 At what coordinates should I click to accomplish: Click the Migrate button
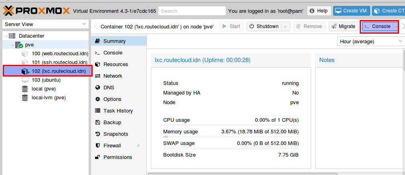click(x=344, y=26)
